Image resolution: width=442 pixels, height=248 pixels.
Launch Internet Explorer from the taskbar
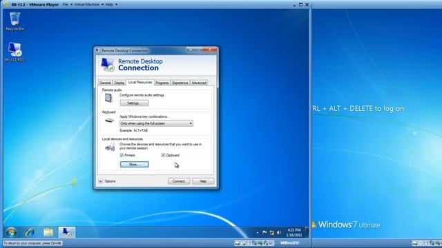[30, 232]
